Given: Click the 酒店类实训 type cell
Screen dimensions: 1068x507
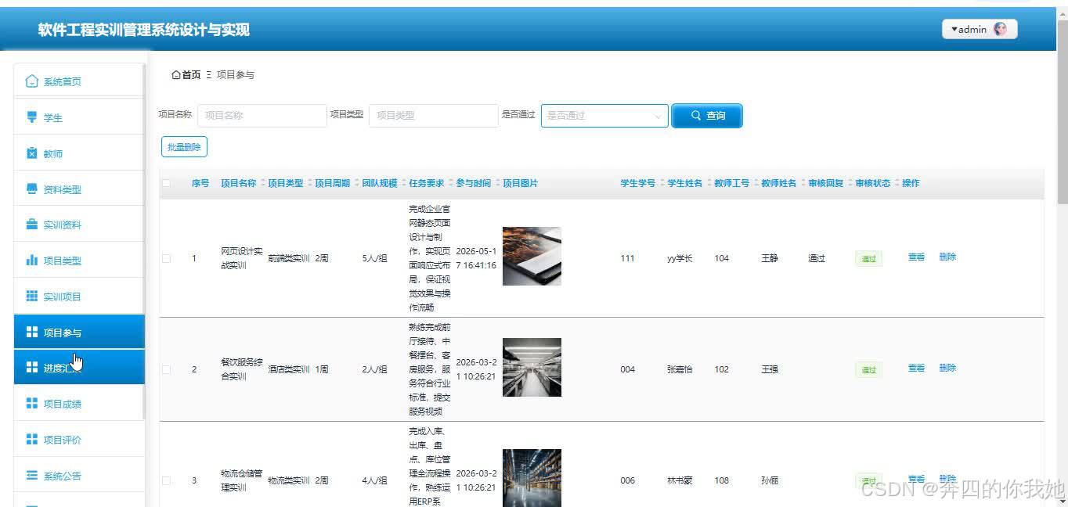Looking at the screenshot, I should tap(289, 369).
